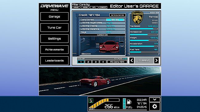Click the Editor User's GARAGE title
200x112 pixels.
pos(134,6)
